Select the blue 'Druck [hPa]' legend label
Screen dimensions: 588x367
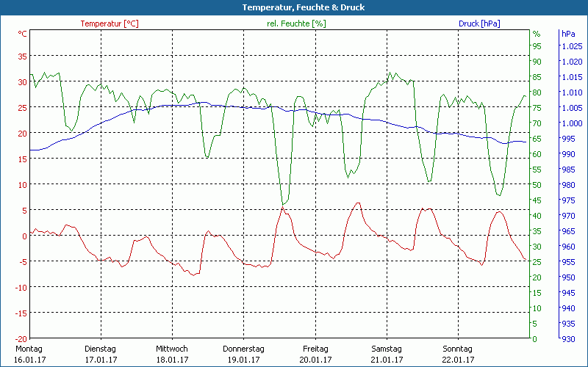[x=479, y=23]
